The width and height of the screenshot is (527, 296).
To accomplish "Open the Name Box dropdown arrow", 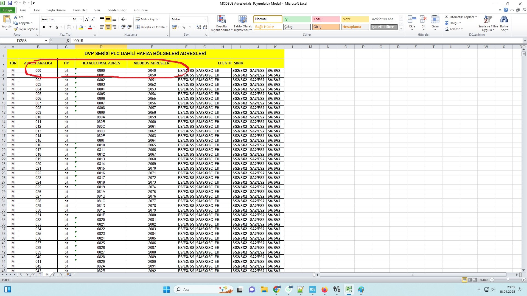I will (x=46, y=41).
